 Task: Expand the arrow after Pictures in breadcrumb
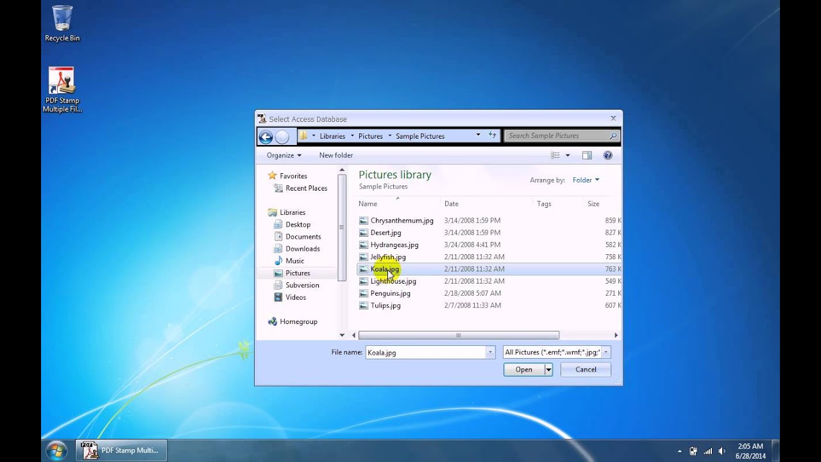click(x=389, y=136)
